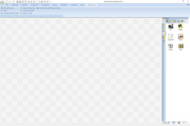
Task: Switch to the Funzioni 3D tab
Action: (x=34, y=5)
